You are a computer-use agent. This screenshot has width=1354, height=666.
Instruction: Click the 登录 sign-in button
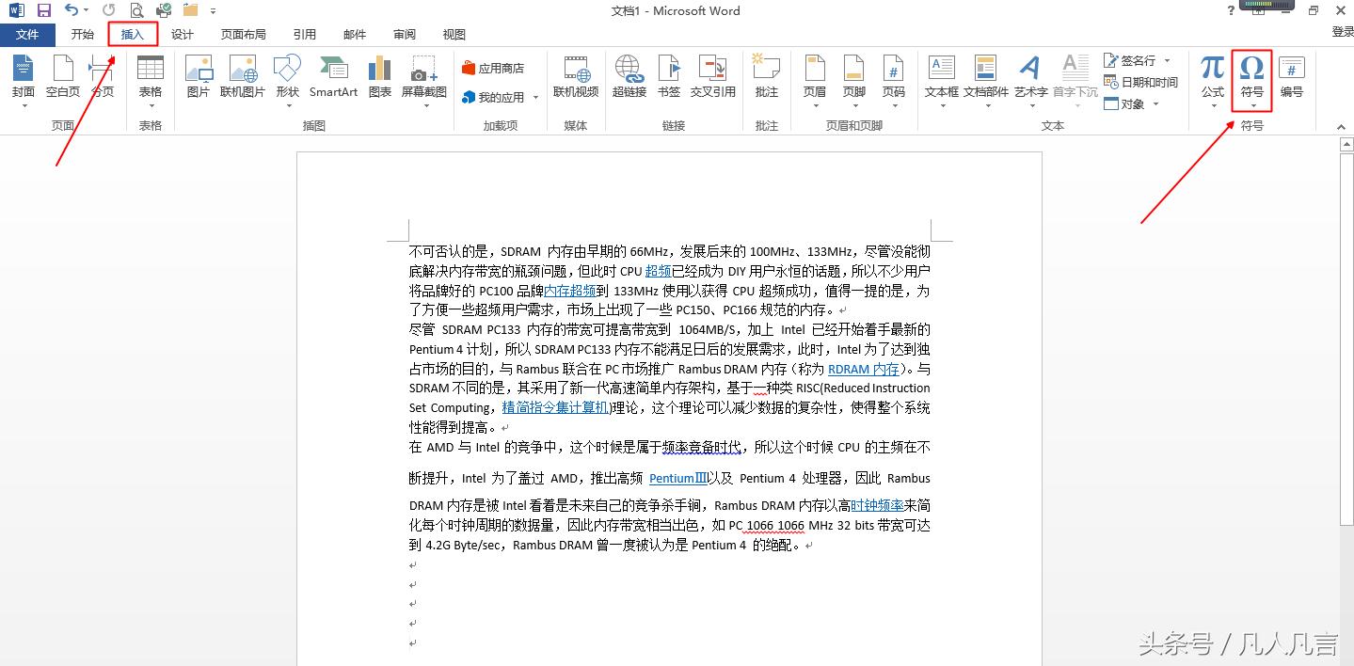1341,31
